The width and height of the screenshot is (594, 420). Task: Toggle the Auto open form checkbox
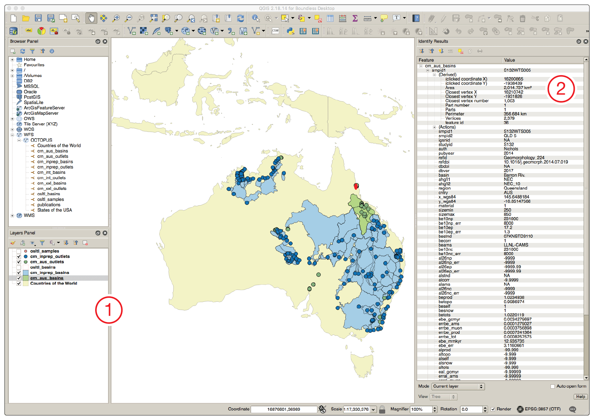(x=553, y=386)
